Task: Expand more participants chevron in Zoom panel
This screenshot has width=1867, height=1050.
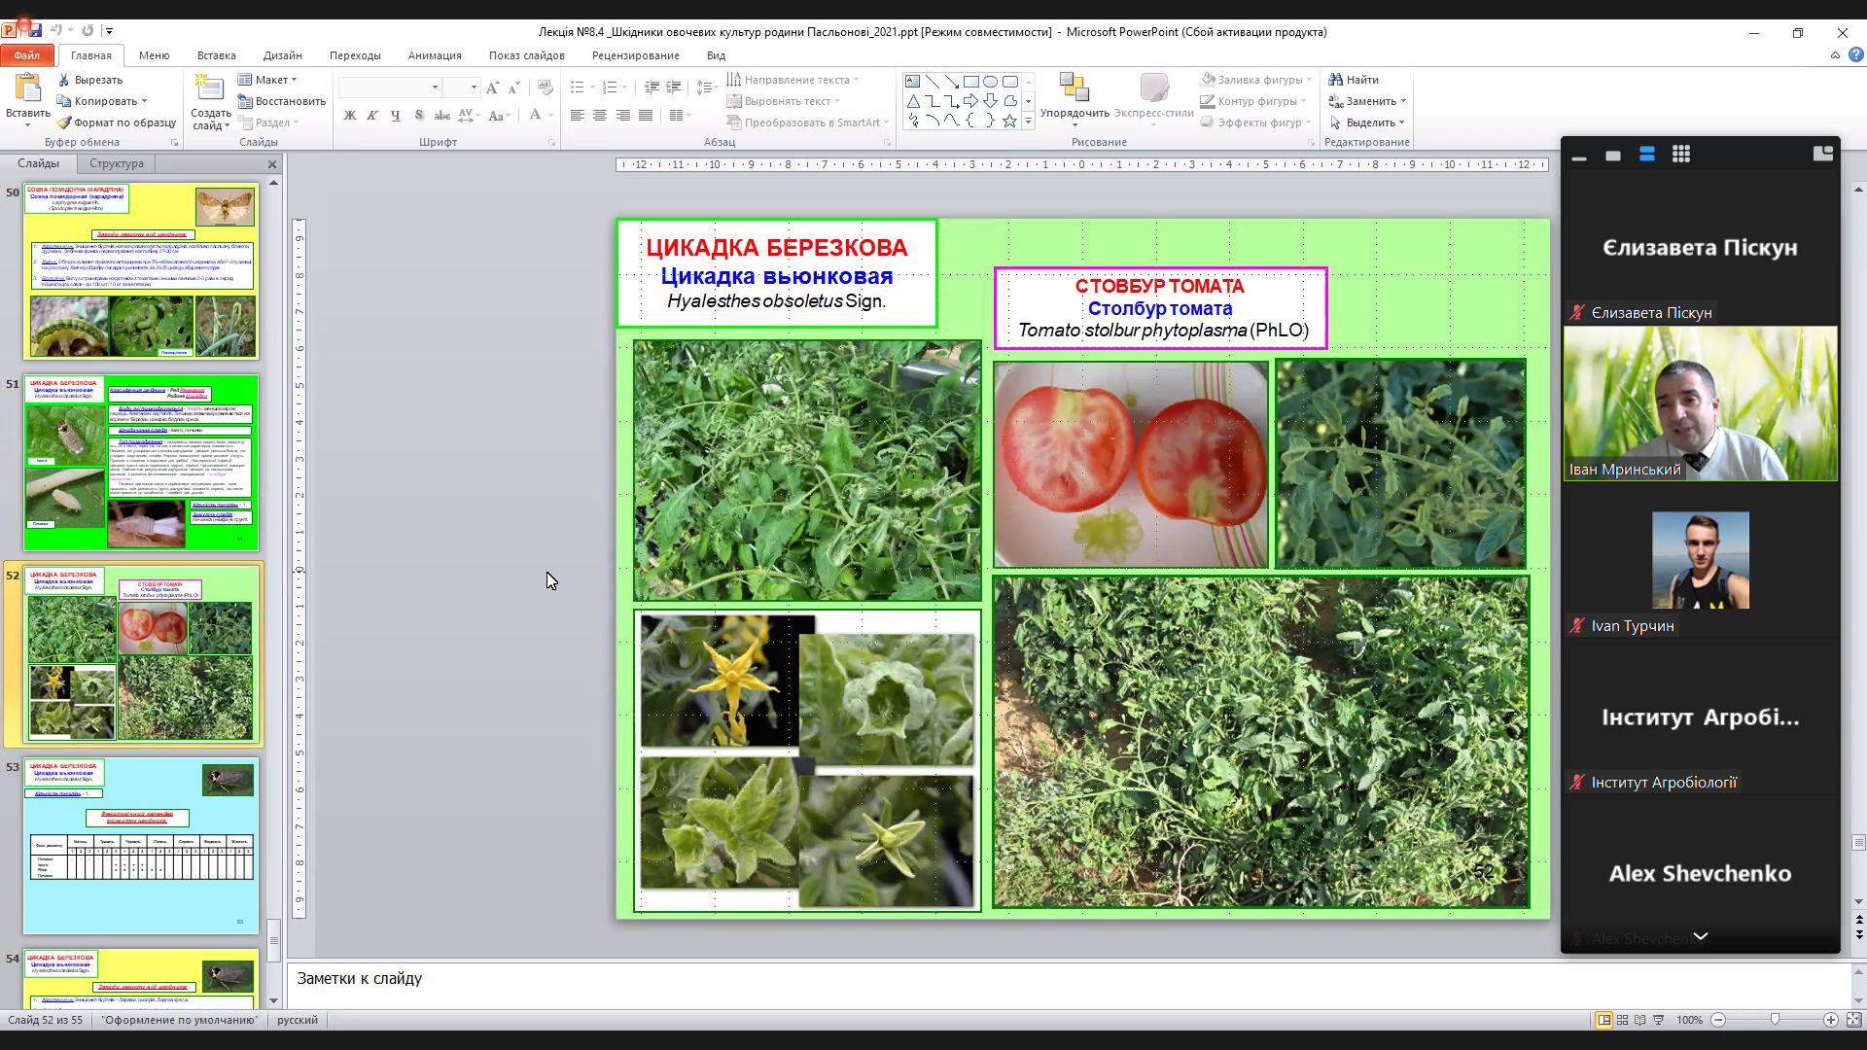Action: 1700,936
